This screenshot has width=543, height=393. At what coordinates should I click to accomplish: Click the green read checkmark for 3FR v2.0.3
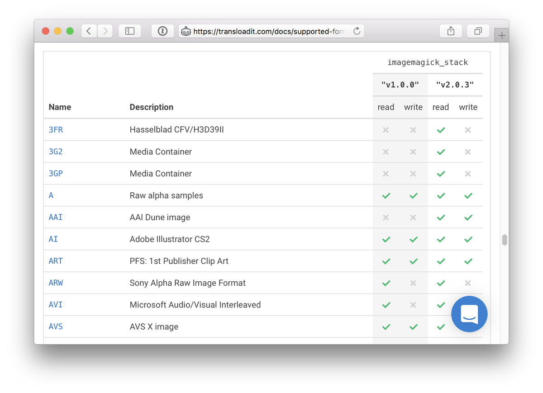click(440, 130)
